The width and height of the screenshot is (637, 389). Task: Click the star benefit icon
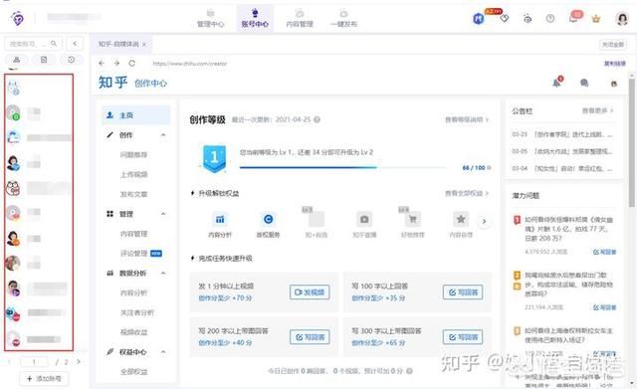(461, 220)
